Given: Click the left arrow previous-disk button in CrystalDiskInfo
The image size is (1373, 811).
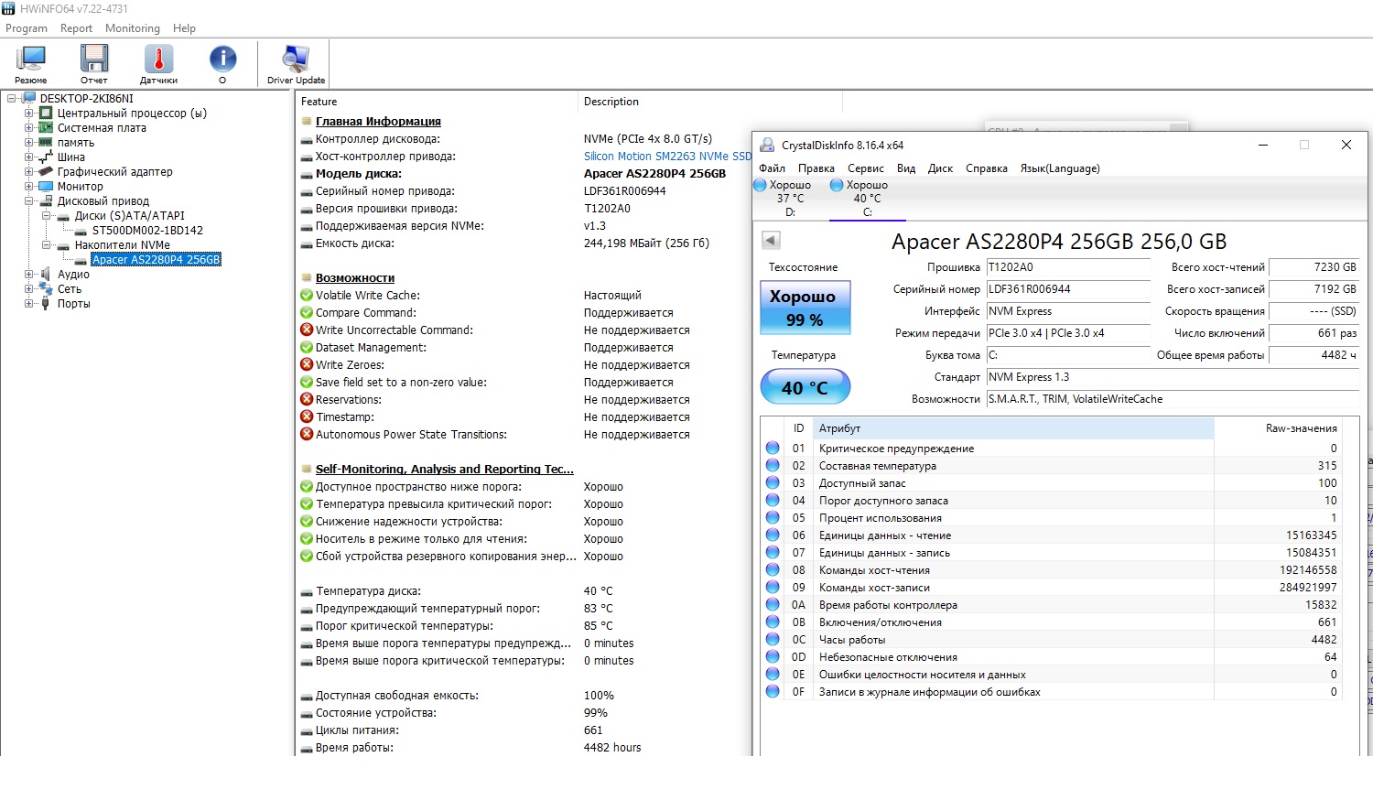Looking at the screenshot, I should pyautogui.click(x=771, y=240).
